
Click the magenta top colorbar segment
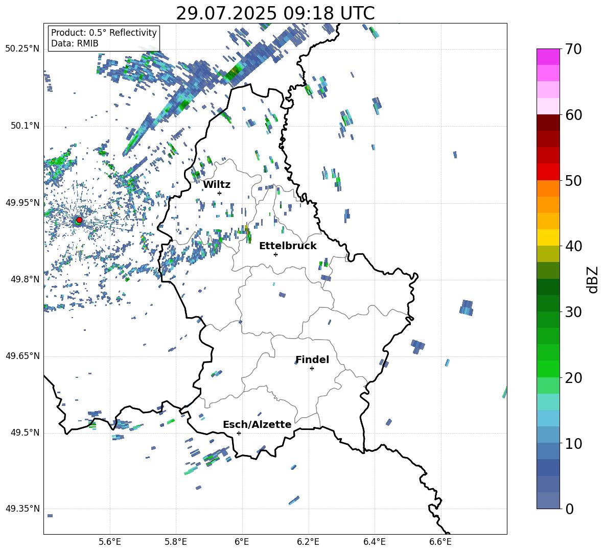tap(548, 57)
